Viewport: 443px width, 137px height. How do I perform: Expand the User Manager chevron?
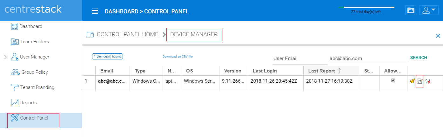click(x=5, y=57)
